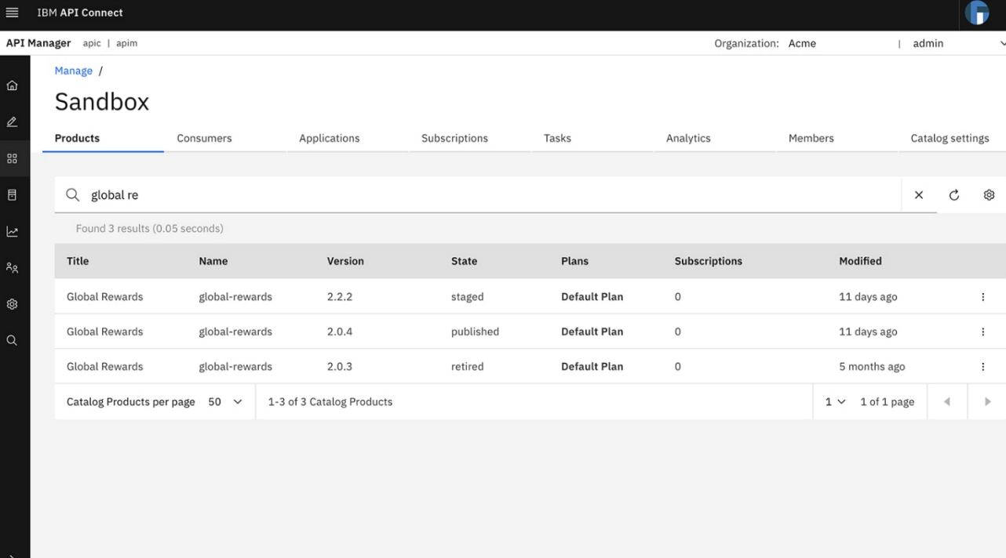Sort by the State column header

464,261
